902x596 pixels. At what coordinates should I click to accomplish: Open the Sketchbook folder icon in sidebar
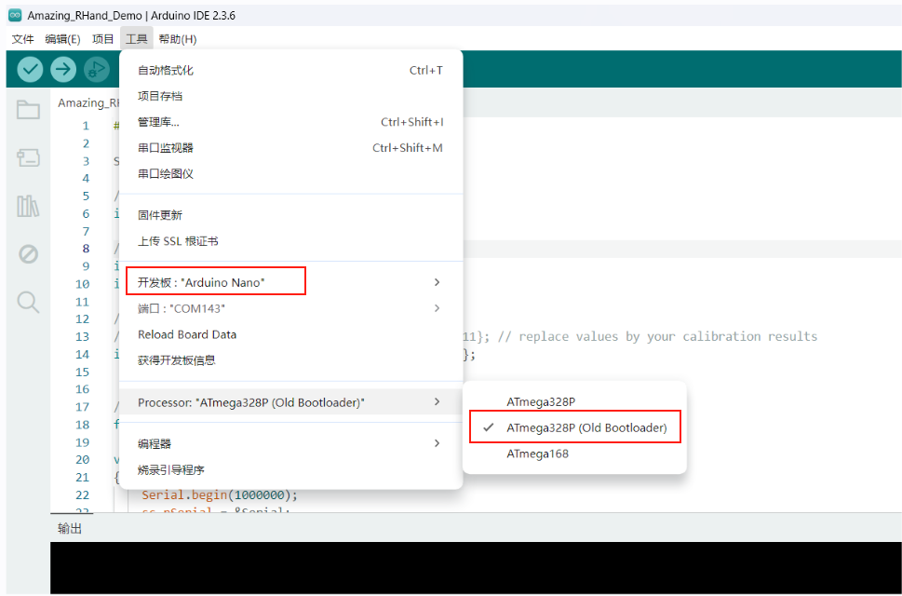click(x=28, y=109)
